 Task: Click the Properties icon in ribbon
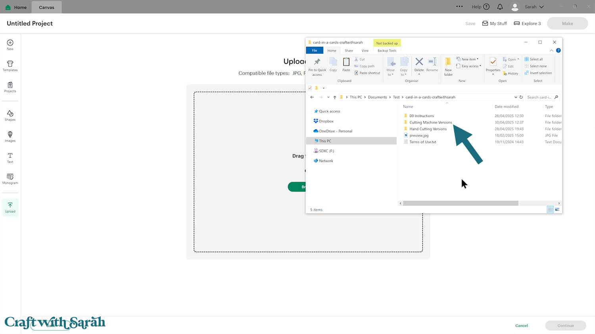click(x=493, y=65)
